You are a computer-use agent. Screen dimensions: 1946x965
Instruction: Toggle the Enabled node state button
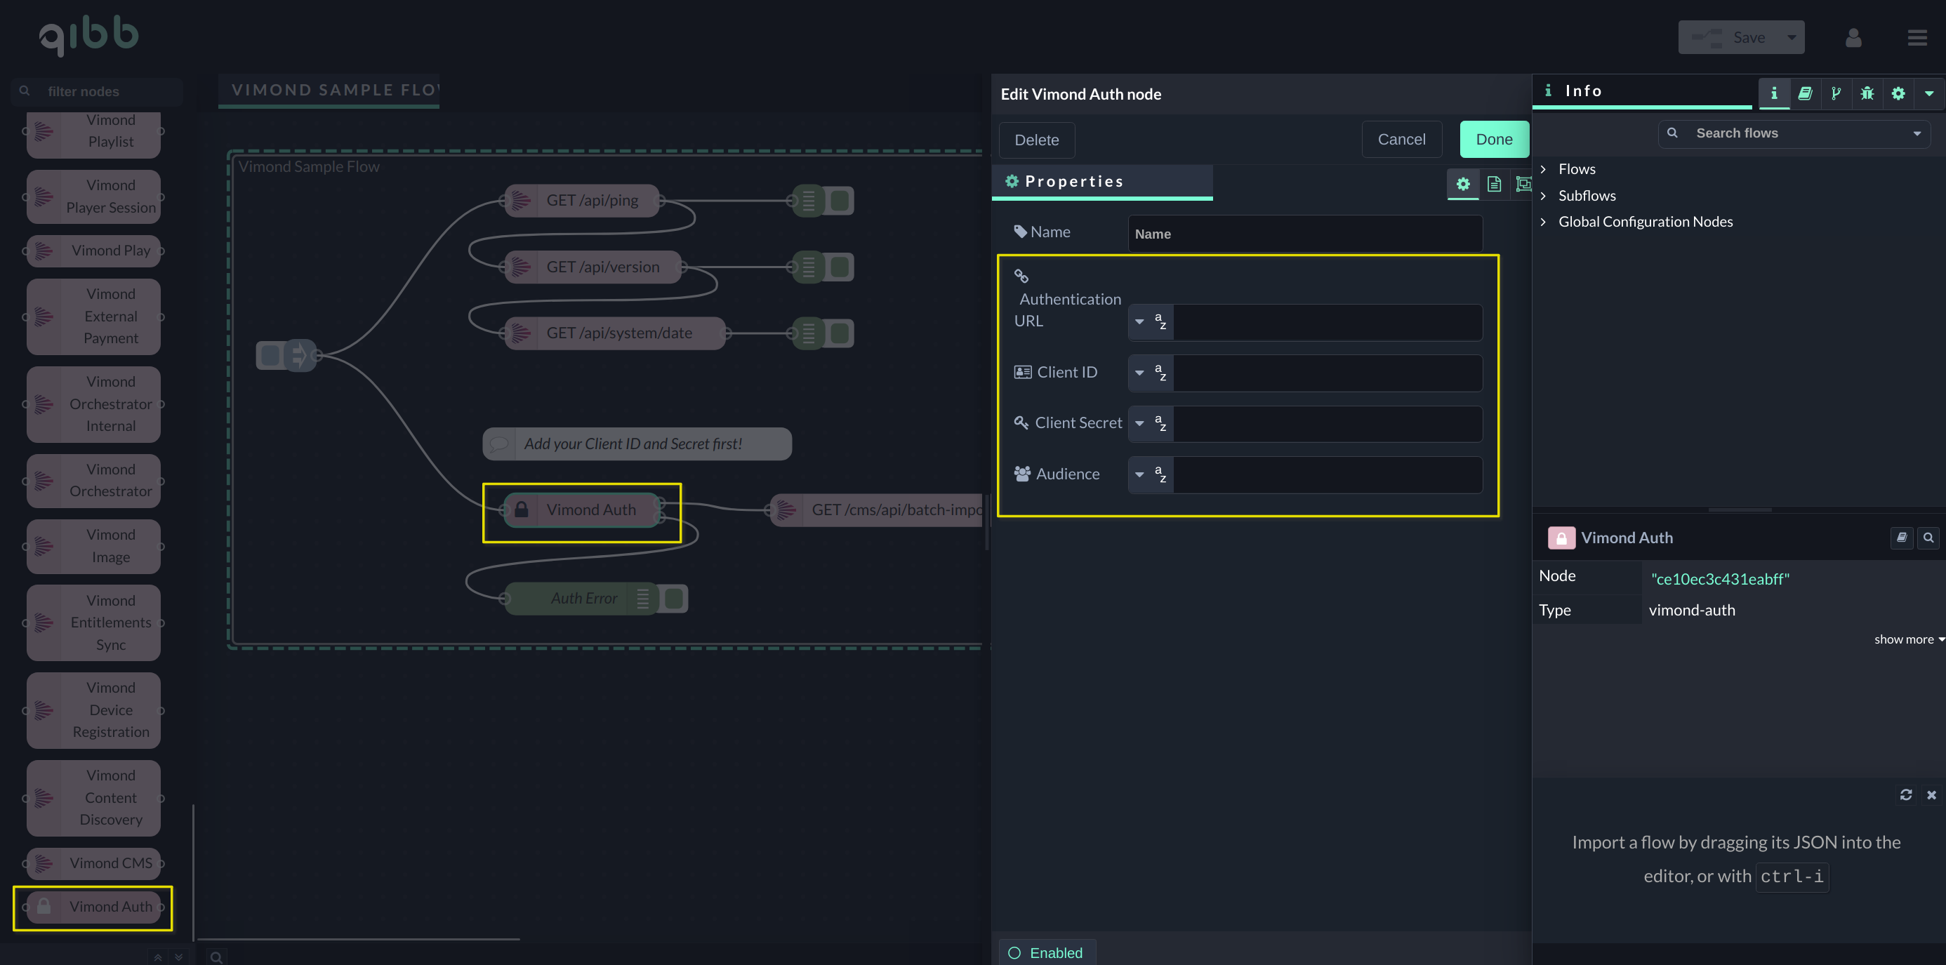pyautogui.click(x=1047, y=952)
